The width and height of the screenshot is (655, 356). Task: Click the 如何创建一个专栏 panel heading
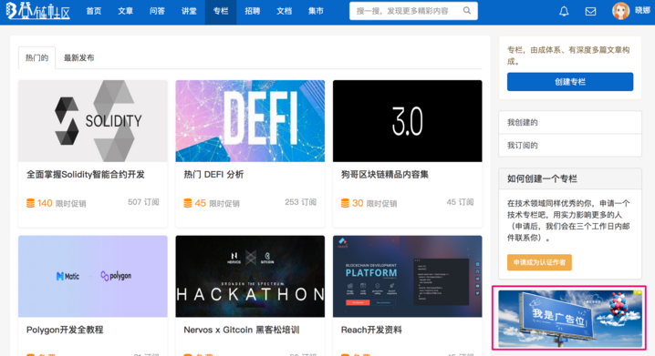coord(542,178)
